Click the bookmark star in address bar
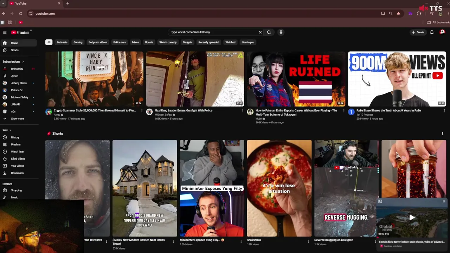The height and width of the screenshot is (253, 450). pyautogui.click(x=398, y=13)
